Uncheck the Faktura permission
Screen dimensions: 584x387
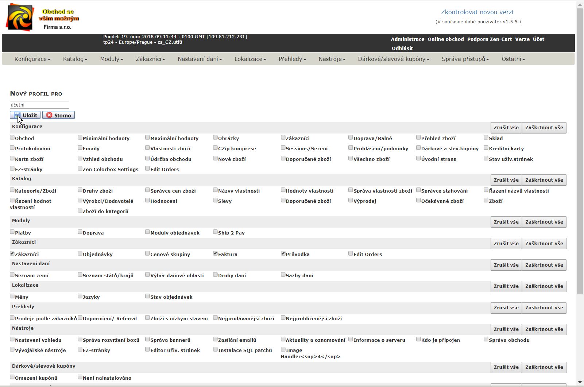(x=215, y=254)
